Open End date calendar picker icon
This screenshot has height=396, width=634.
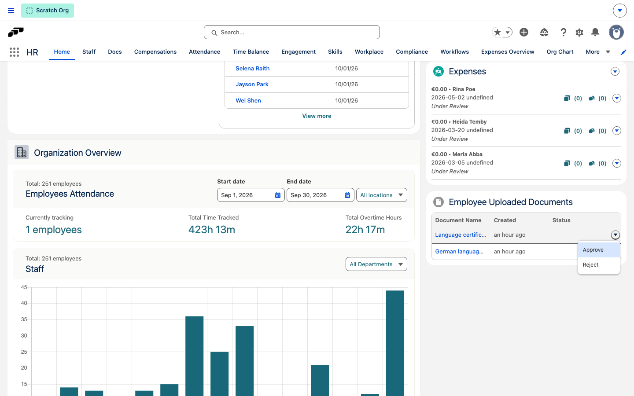pyautogui.click(x=347, y=195)
